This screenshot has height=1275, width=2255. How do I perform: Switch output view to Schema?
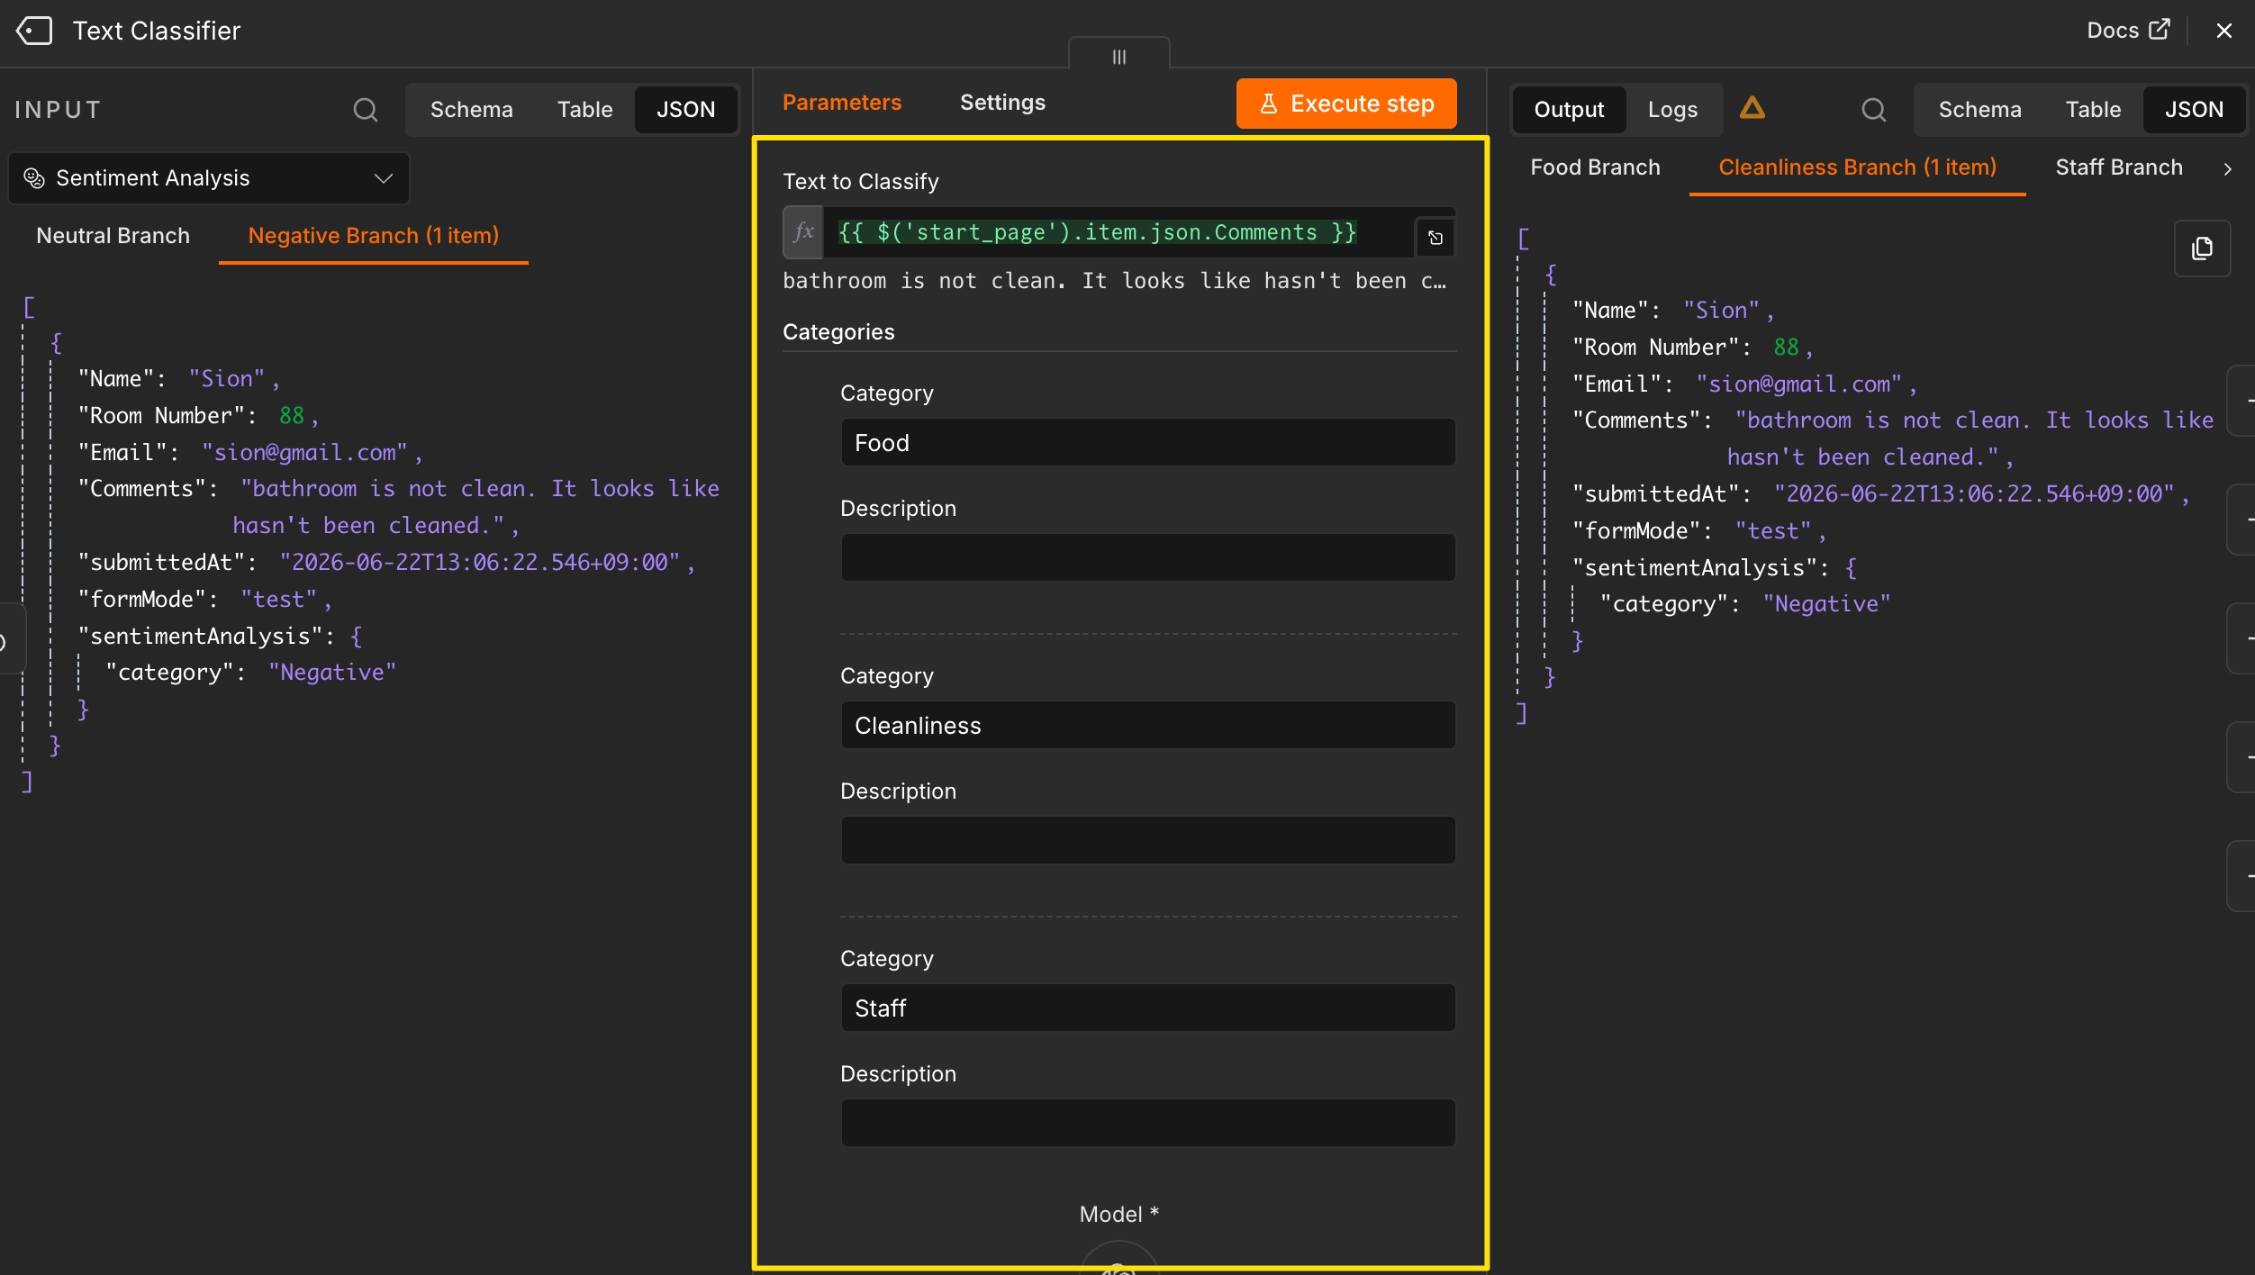[1979, 110]
